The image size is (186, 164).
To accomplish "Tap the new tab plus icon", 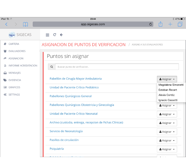I will 170,24.
